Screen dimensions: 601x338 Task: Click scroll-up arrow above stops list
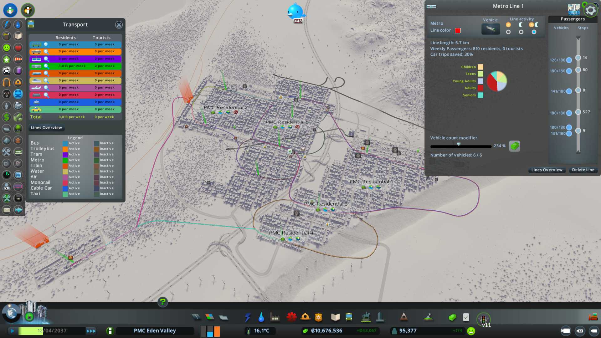578,38
